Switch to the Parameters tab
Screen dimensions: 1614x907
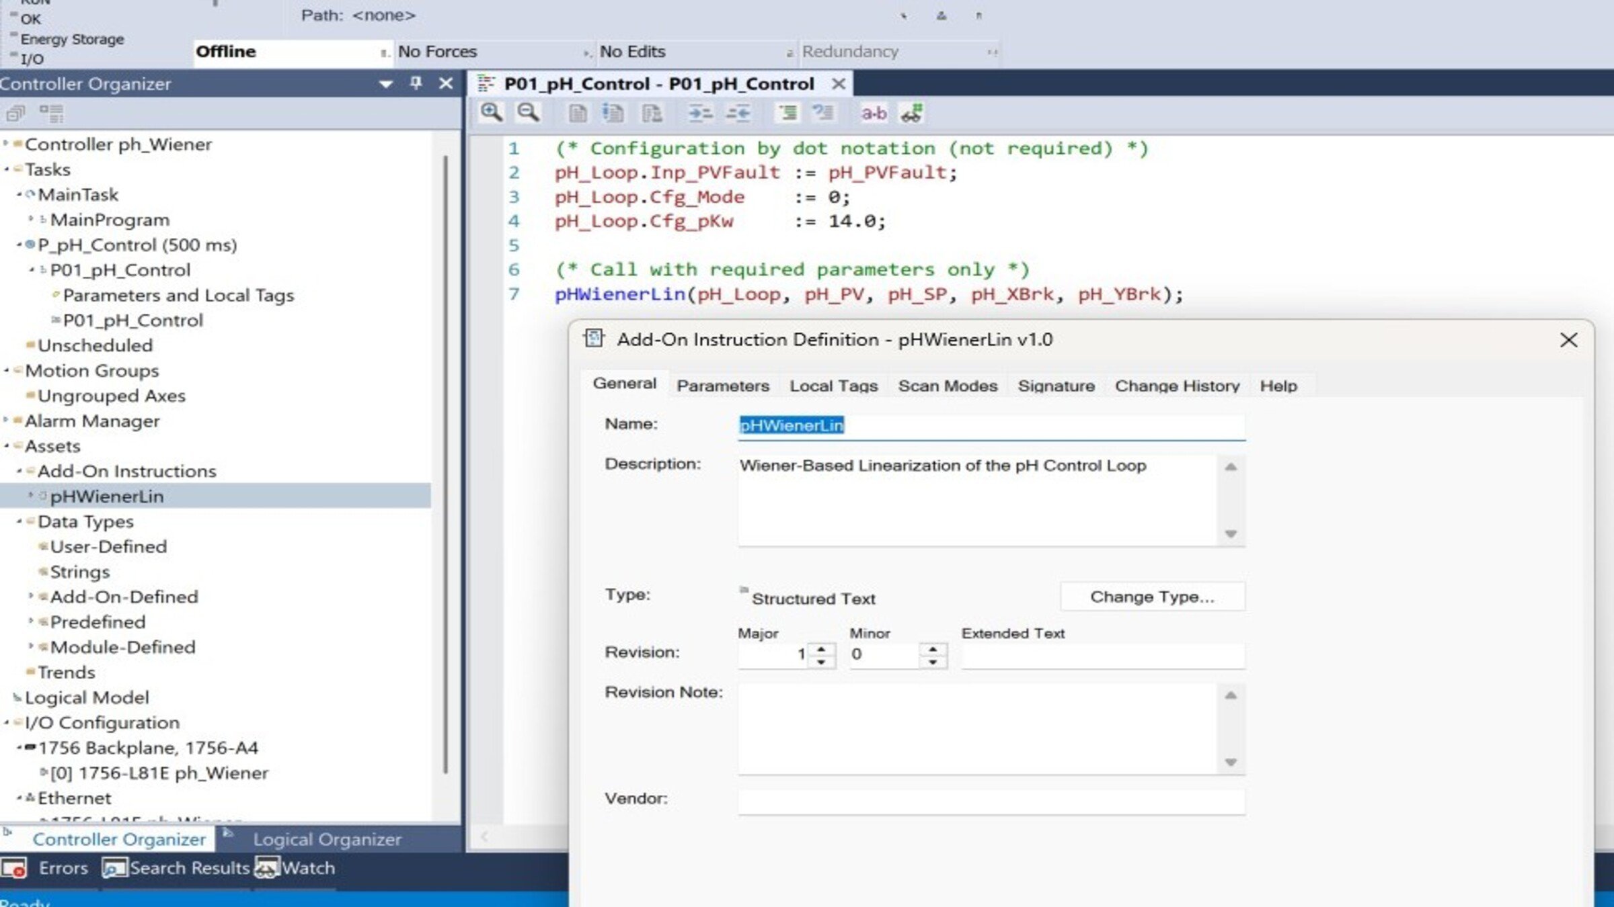723,386
